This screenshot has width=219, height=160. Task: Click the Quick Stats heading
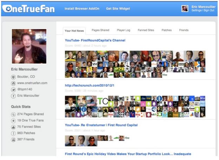click(x=21, y=107)
